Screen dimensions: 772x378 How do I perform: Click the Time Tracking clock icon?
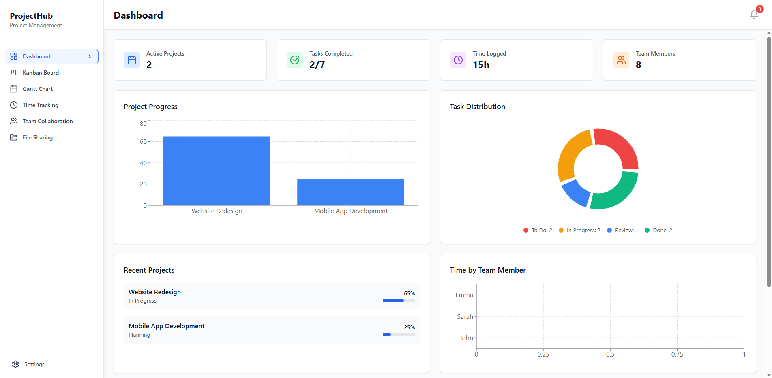coord(14,105)
